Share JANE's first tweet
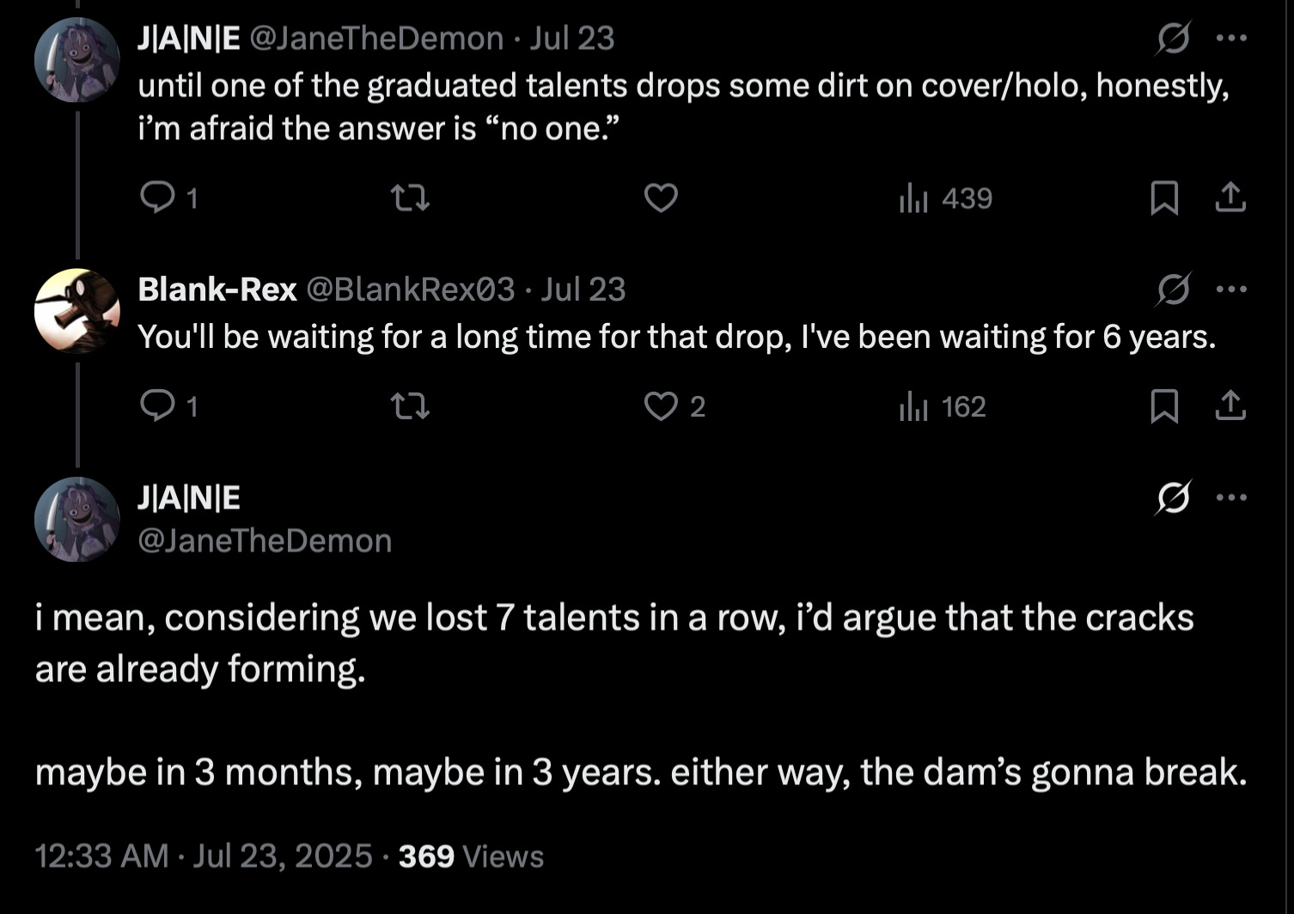 coord(1230,198)
